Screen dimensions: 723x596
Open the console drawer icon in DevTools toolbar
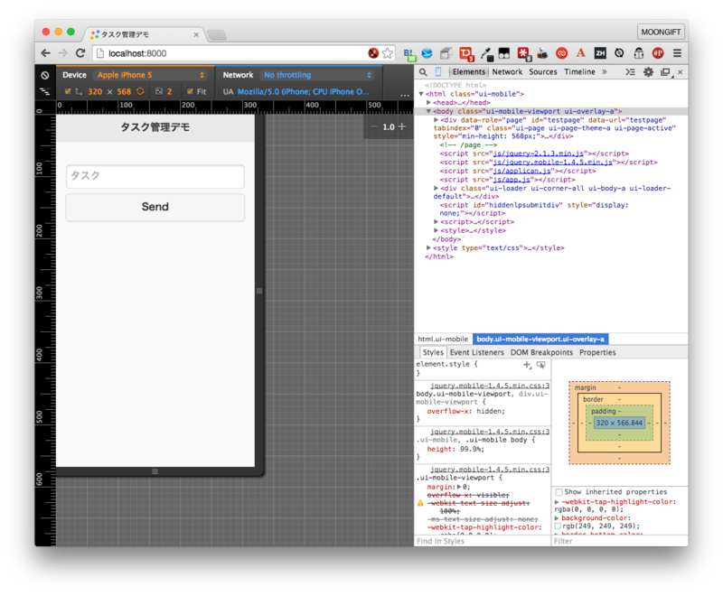(629, 71)
